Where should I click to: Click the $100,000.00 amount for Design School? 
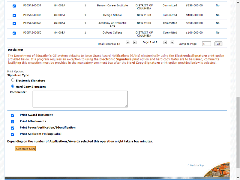tap(194, 15)
